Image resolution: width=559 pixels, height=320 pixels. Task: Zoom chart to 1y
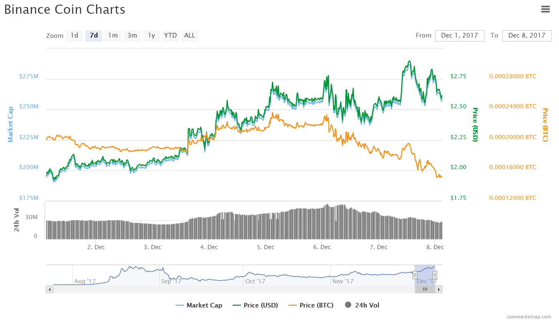pos(151,36)
